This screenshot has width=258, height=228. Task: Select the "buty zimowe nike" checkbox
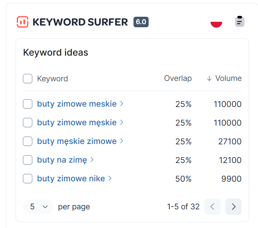point(28,179)
